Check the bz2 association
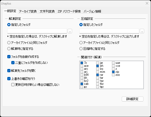 click(82, 81)
